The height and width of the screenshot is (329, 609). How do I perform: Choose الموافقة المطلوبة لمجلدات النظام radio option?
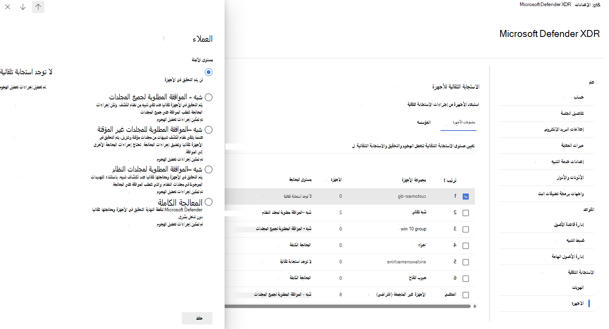[209, 169]
